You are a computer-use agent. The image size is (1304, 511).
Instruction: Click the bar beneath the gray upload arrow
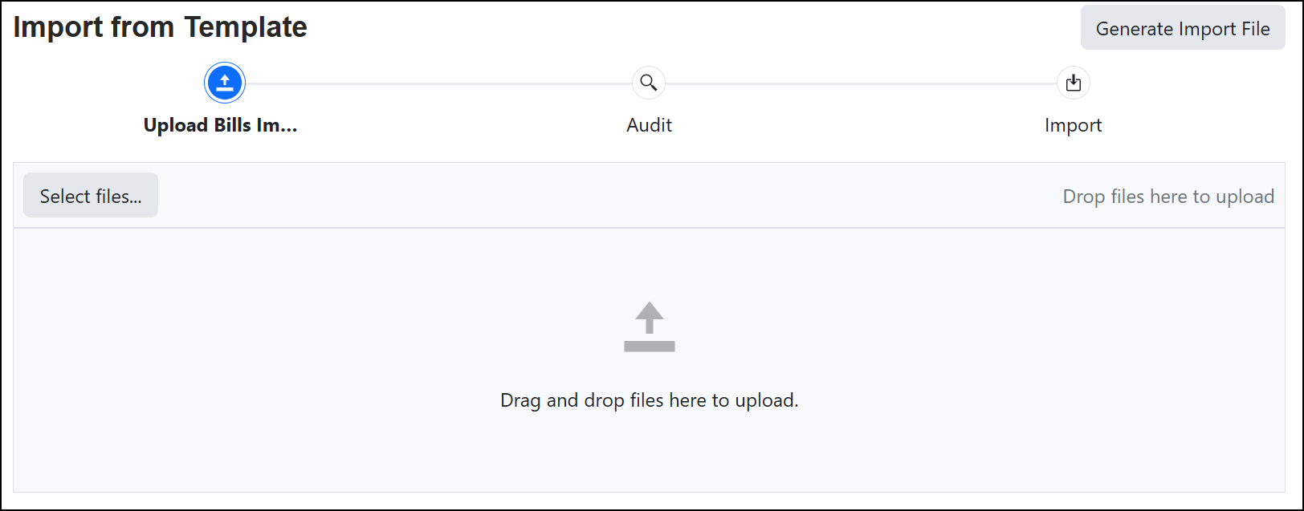(x=650, y=347)
